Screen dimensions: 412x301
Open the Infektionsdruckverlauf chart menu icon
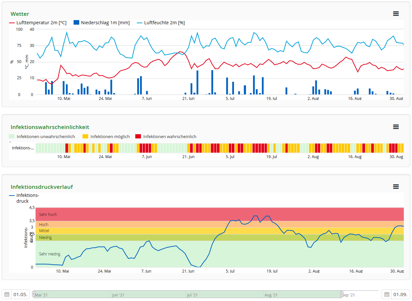[395, 187]
